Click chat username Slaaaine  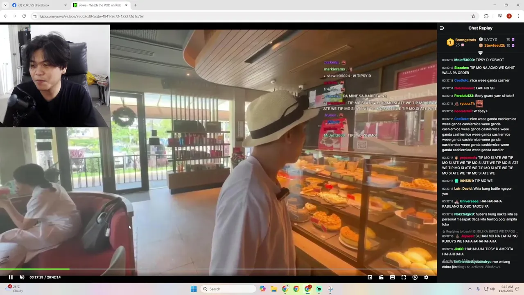coord(461,68)
